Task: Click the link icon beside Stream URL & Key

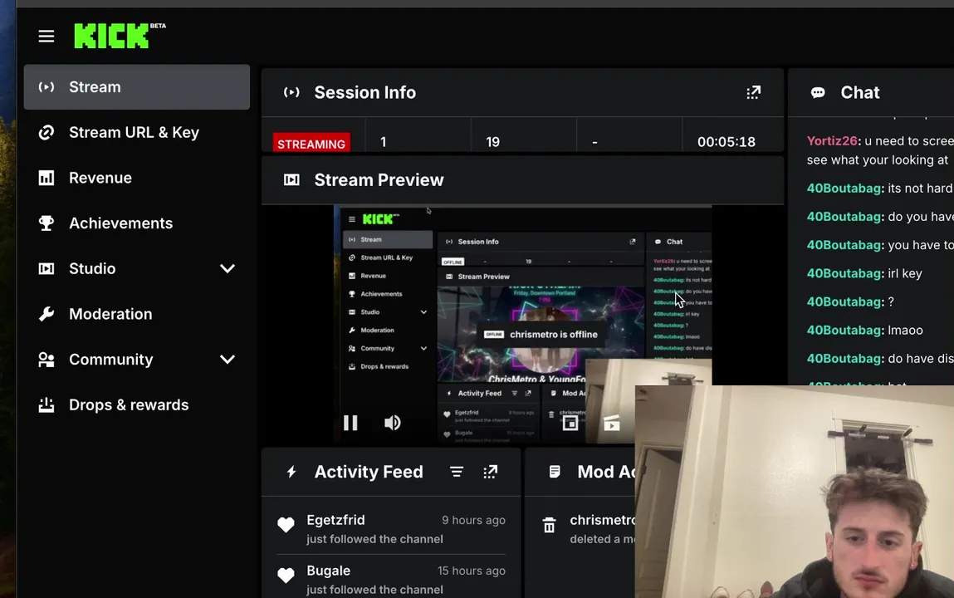Action: (x=46, y=133)
